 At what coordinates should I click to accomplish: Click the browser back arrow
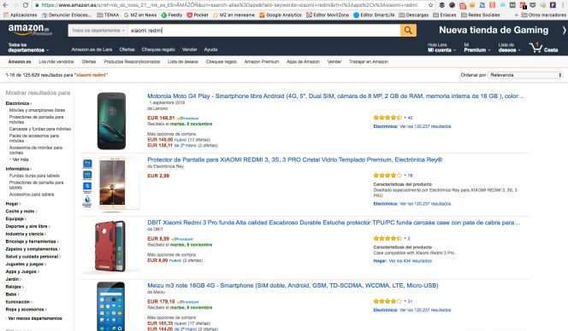pyautogui.click(x=5, y=5)
